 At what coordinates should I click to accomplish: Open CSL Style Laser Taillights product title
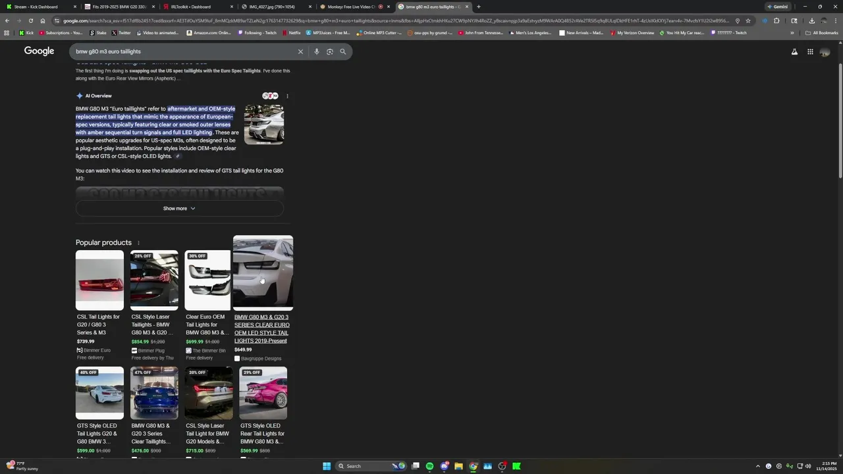[151, 325]
